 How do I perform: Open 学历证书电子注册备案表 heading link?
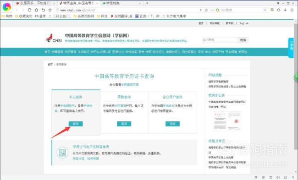[x=91, y=147]
